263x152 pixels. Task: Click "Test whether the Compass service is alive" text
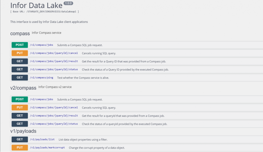[83, 78]
